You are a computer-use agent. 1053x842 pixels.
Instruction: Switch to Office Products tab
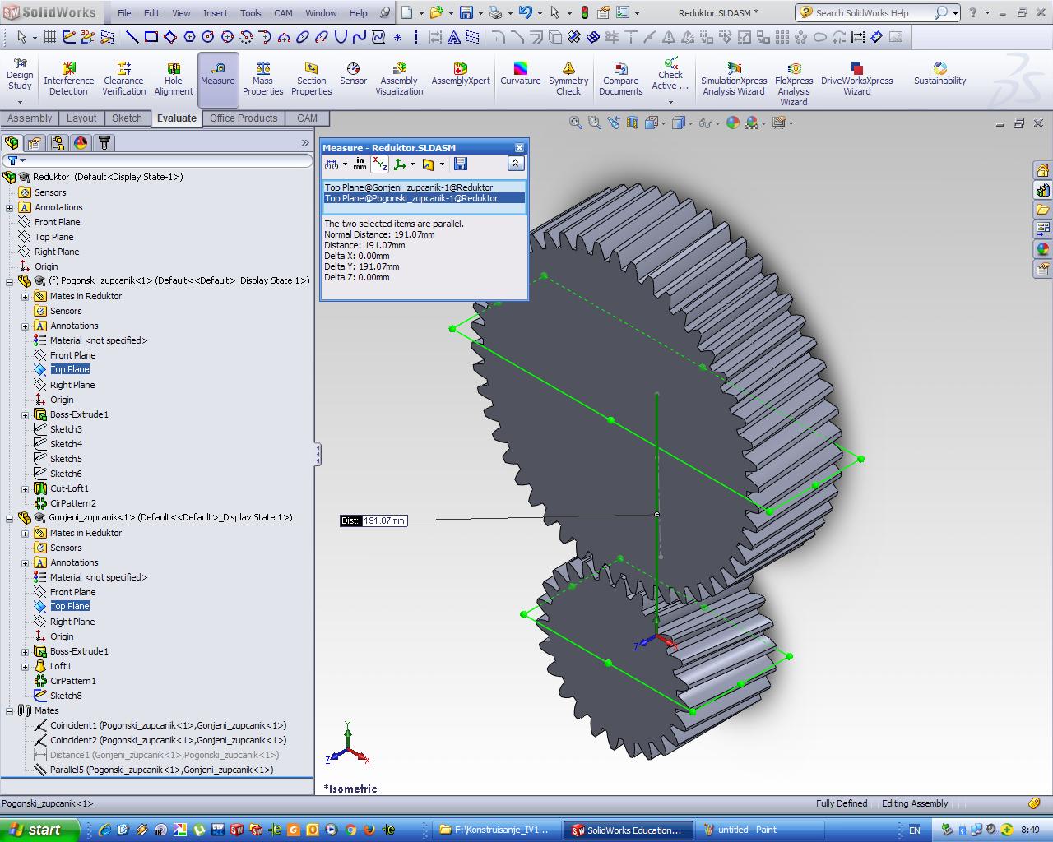pyautogui.click(x=244, y=118)
